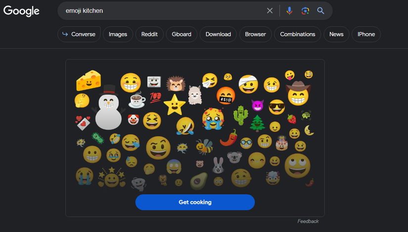Click the clown face emoji
Viewport: 408px width, 232px height.
pyautogui.click(x=133, y=119)
